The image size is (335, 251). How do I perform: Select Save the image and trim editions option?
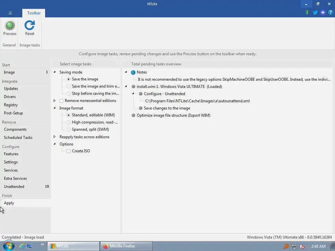(68, 86)
